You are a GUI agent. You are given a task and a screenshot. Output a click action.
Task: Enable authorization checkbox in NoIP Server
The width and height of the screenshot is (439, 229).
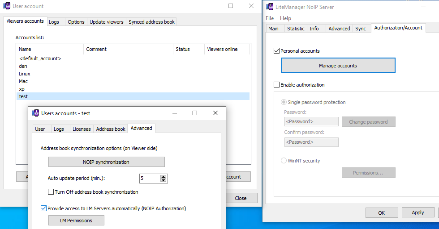click(x=277, y=84)
